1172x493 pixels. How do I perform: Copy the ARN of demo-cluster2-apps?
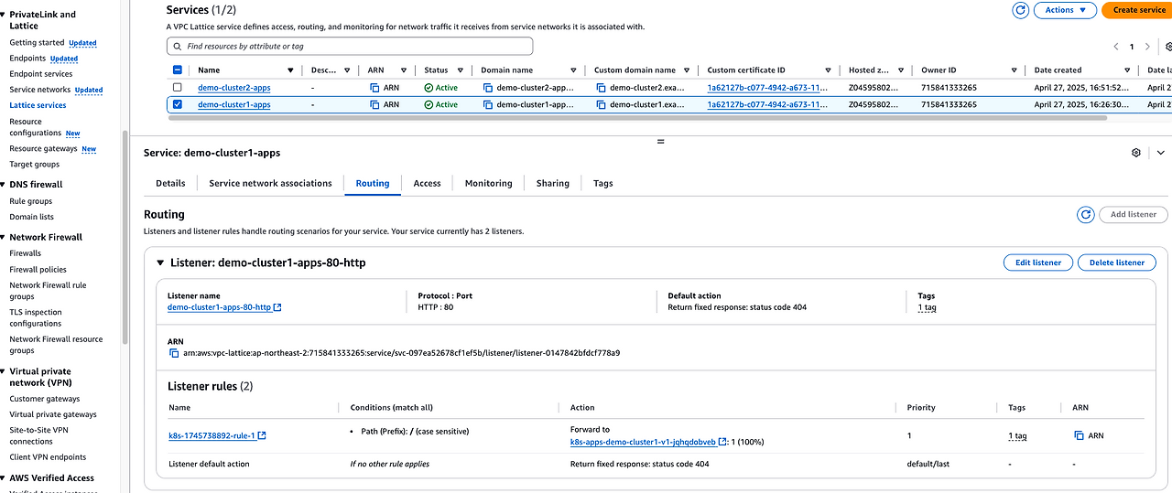[374, 88]
